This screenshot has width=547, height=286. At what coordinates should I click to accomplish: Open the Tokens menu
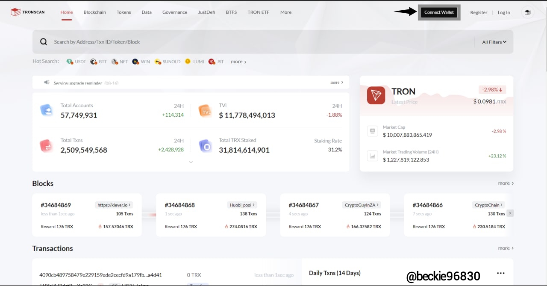[x=124, y=12]
